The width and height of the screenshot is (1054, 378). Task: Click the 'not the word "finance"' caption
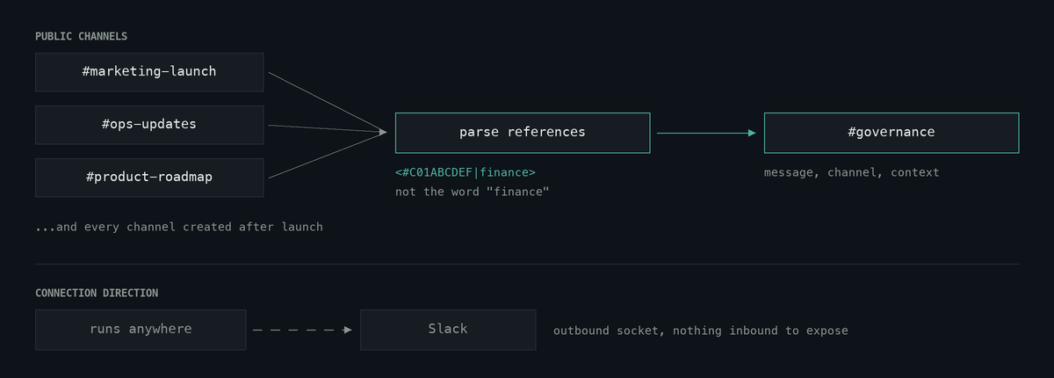pos(473,192)
